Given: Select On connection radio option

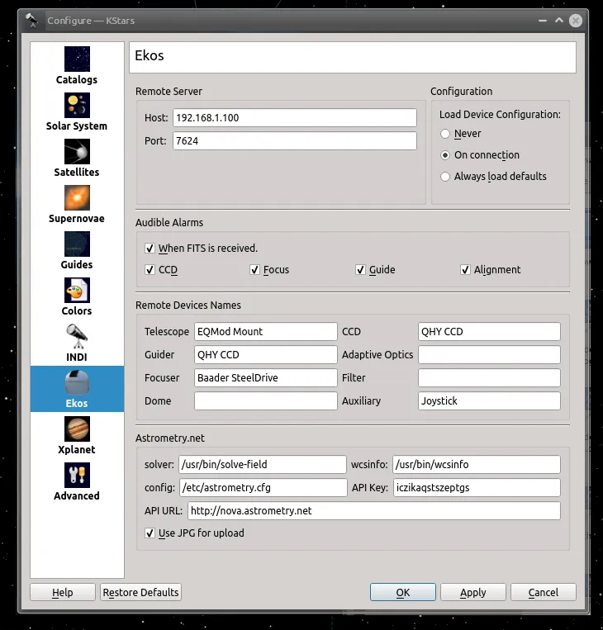Looking at the screenshot, I should (x=480, y=154).
